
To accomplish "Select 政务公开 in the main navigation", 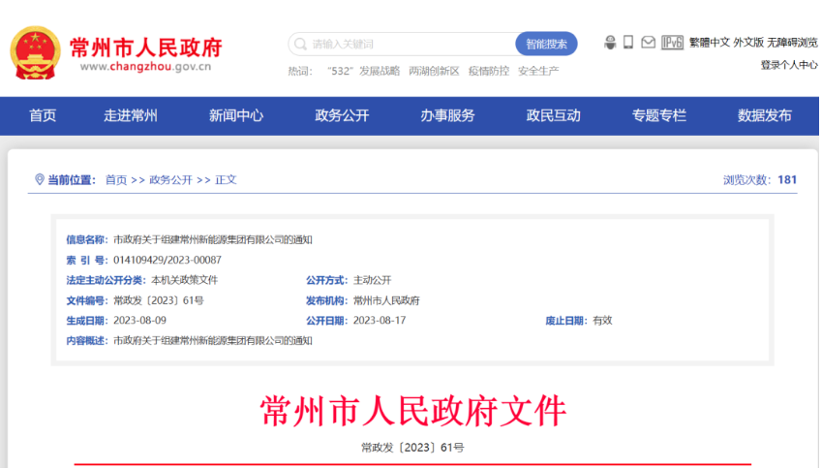I will pyautogui.click(x=342, y=115).
